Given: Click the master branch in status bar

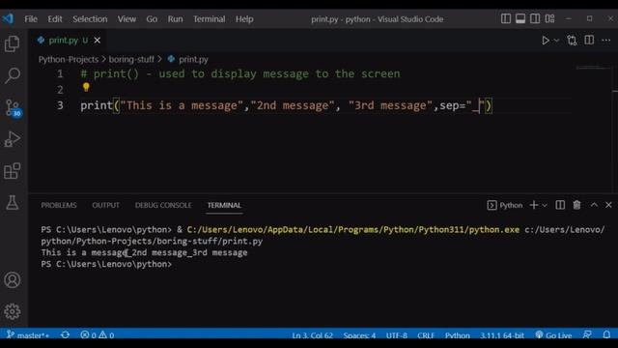Looking at the screenshot, I should (x=28, y=335).
